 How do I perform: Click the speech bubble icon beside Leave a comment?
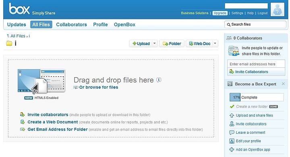[x=232, y=132]
